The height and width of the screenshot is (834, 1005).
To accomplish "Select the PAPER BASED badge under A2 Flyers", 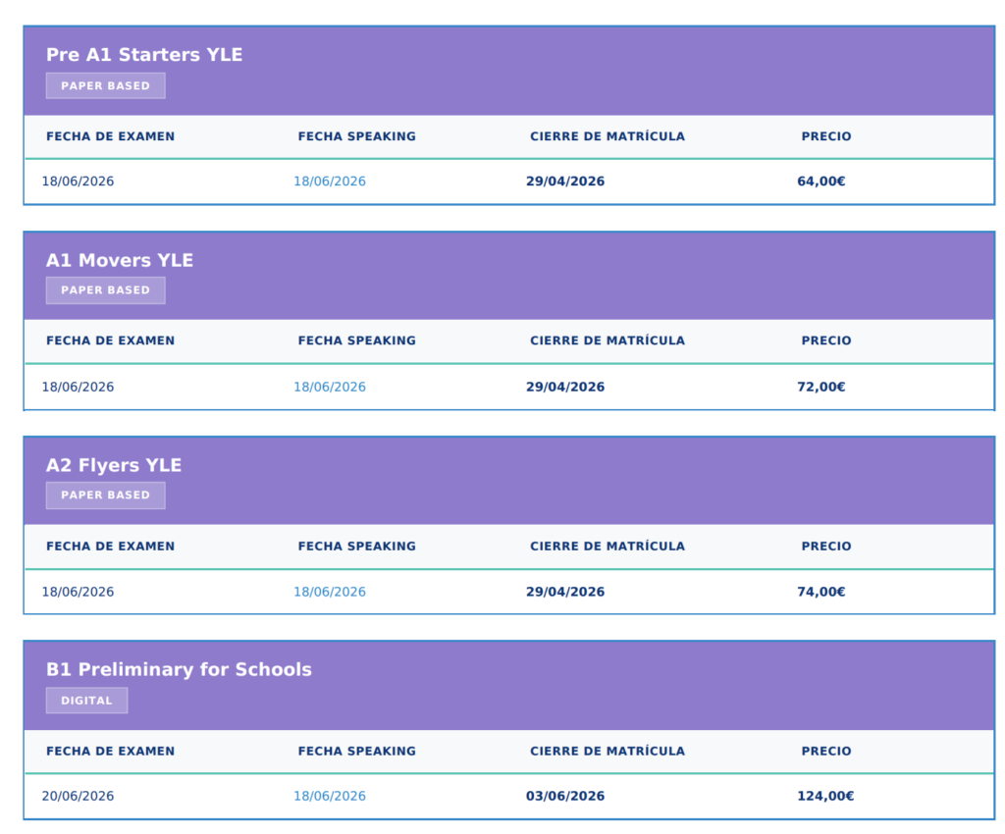I will tap(105, 495).
